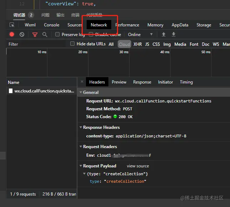Viewport: 230px width, 207px height.
Task: Clear the network log
Action: (22, 35)
